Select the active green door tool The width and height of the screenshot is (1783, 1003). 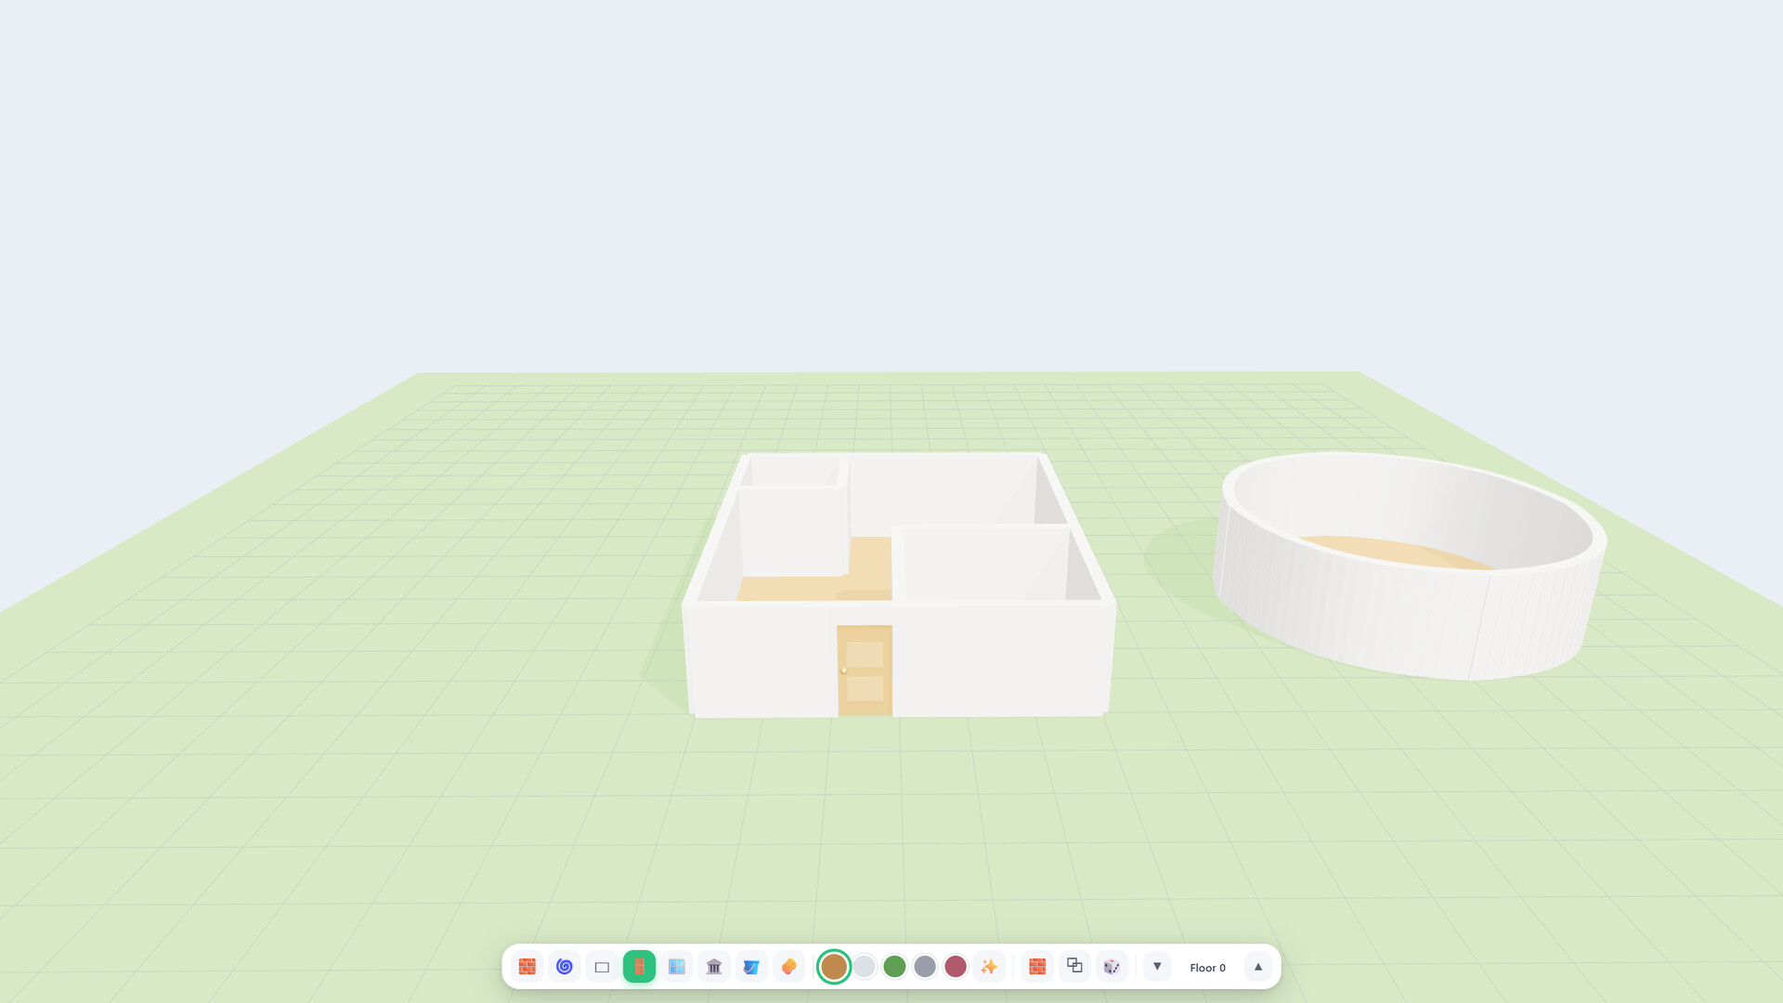(639, 967)
